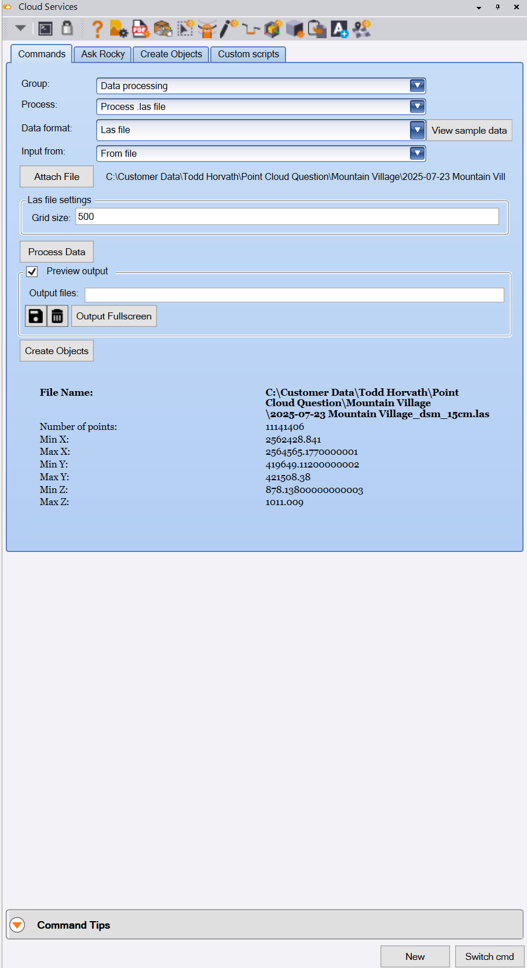
Task: Open the Data format dropdown
Action: click(417, 130)
